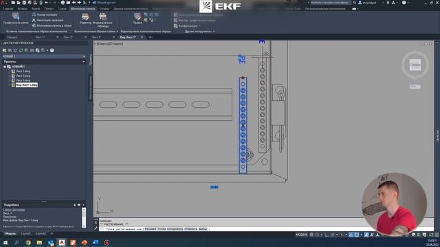Expand Другие инструменты panel dropdown
This screenshot has width=440, height=247.
coord(214,32)
